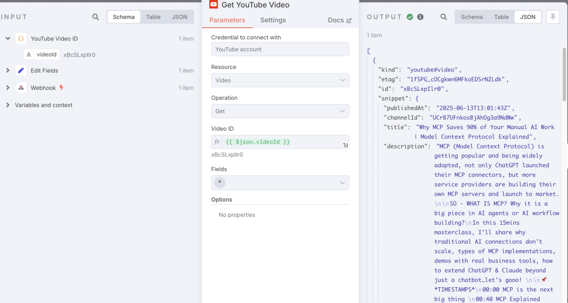This screenshot has width=568, height=303.
Task: Collapse the YouTube Video ID node
Action: pyautogui.click(x=7, y=38)
